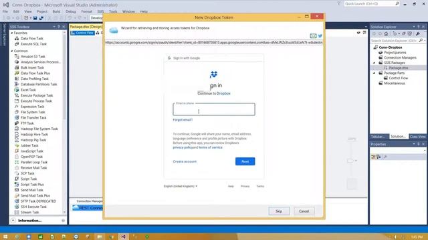Collapse the SSIS Packages node
428x240 pixels.
(x=374, y=63)
